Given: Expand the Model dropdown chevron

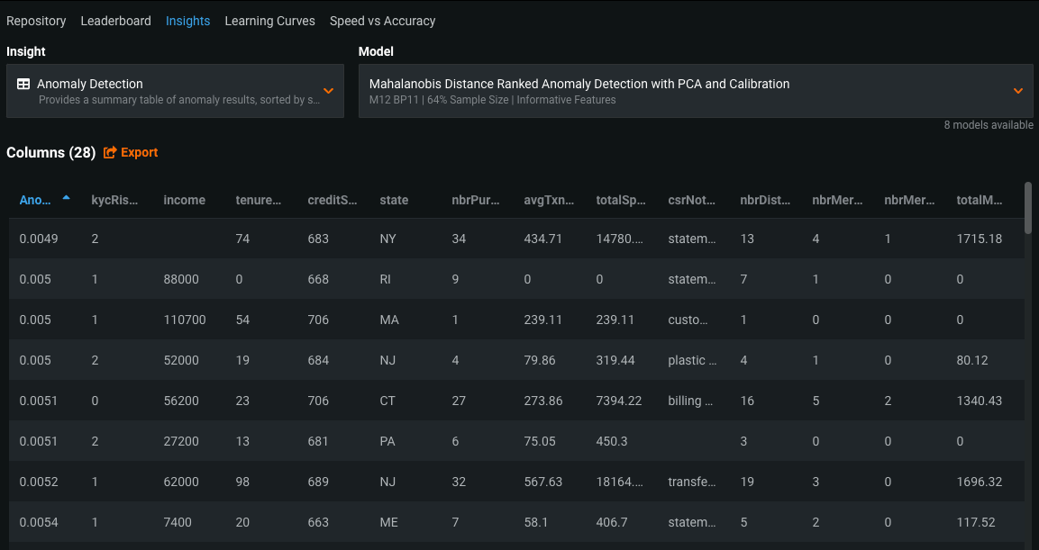Looking at the screenshot, I should coord(1017,91).
